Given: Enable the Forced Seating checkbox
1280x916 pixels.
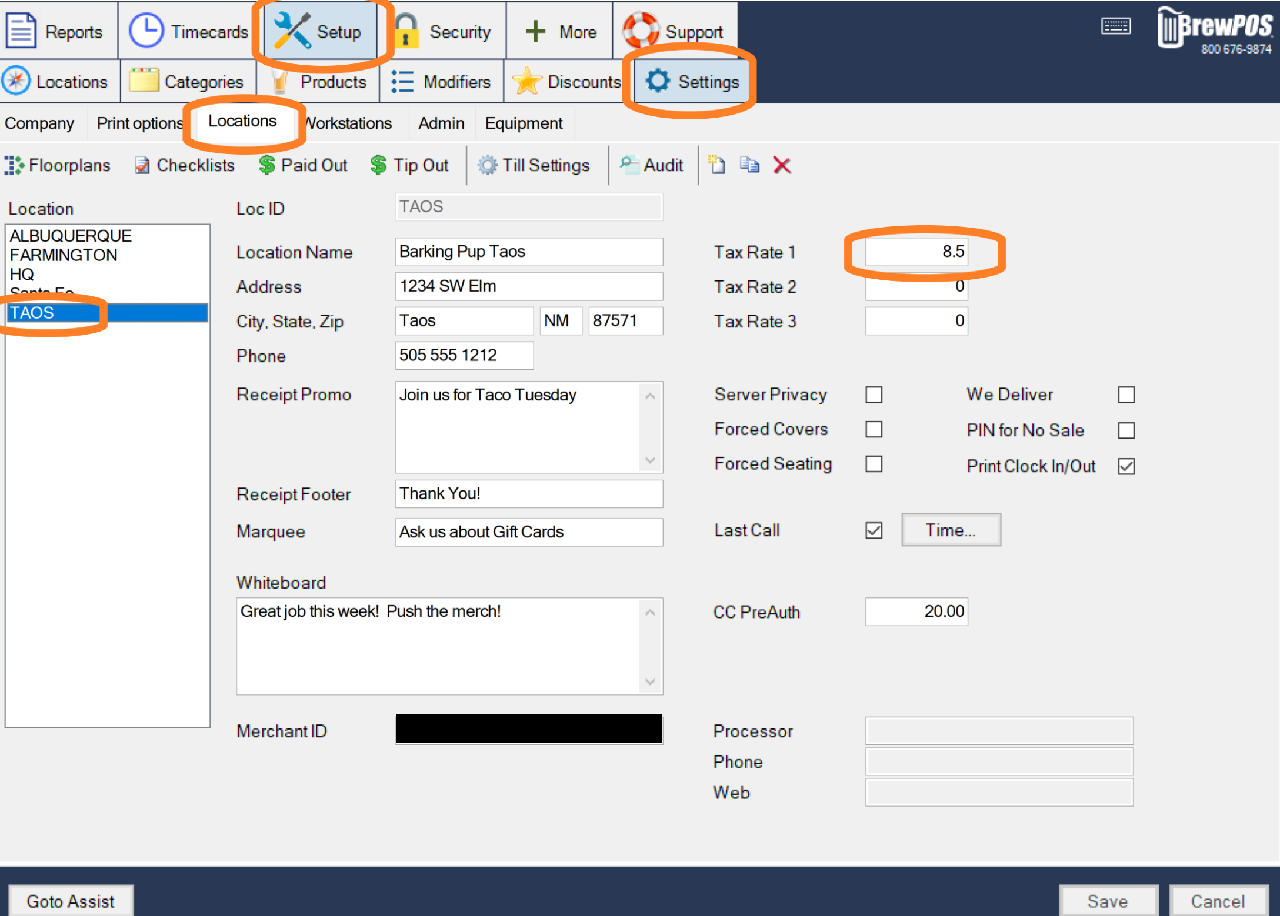Looking at the screenshot, I should 874,464.
